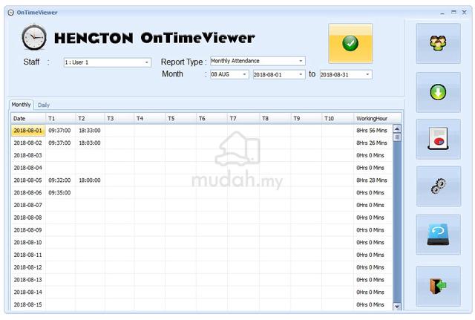Click the T2 column header

(x=90, y=119)
